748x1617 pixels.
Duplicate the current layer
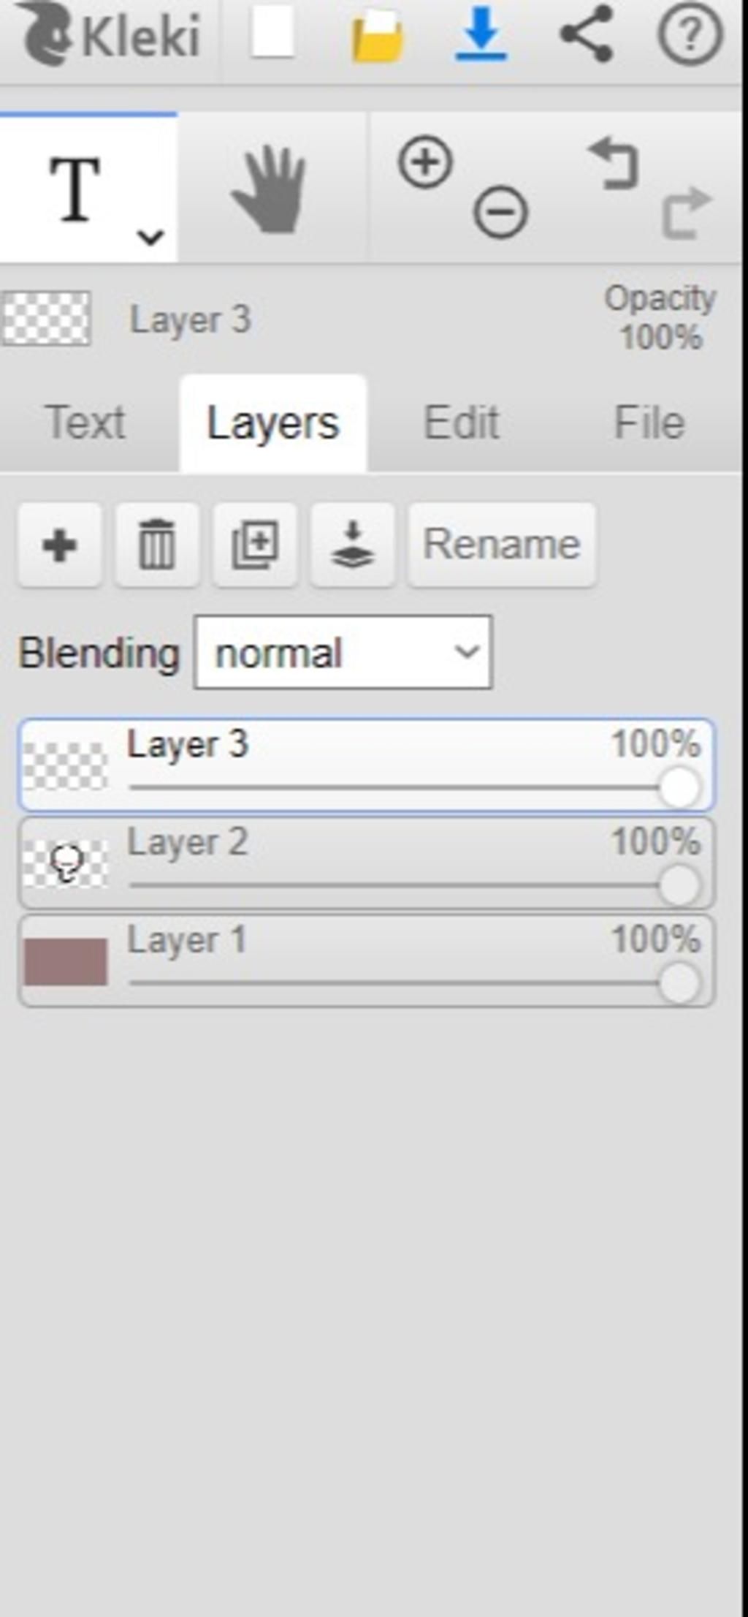point(255,545)
